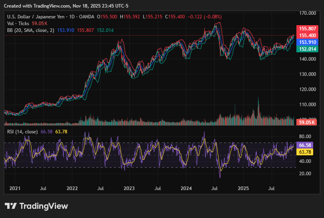Click the red 155.807 price axis tag
This screenshot has width=324, height=218.
coord(308,29)
